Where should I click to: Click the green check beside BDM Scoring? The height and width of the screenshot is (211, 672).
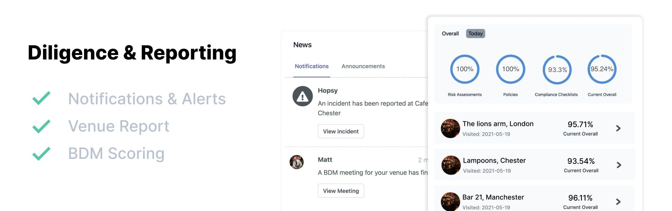point(41,154)
